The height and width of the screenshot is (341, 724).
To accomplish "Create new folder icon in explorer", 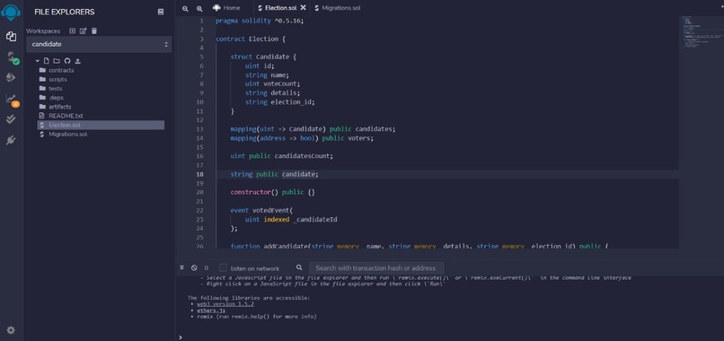I will (57, 61).
